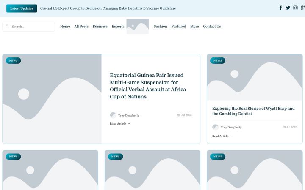Click the NEWS badge on Wyatt Earp card

218,60
